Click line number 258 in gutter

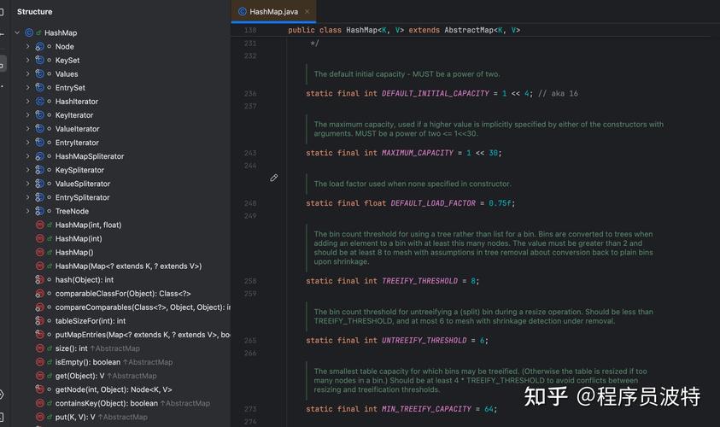[x=250, y=281]
